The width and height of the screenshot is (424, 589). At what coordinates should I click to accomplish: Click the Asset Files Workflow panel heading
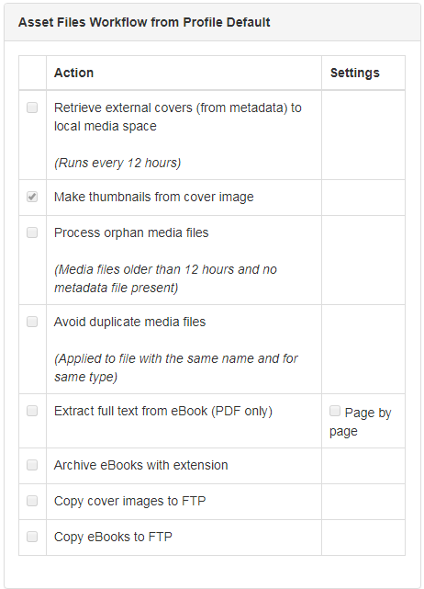pyautogui.click(x=144, y=22)
